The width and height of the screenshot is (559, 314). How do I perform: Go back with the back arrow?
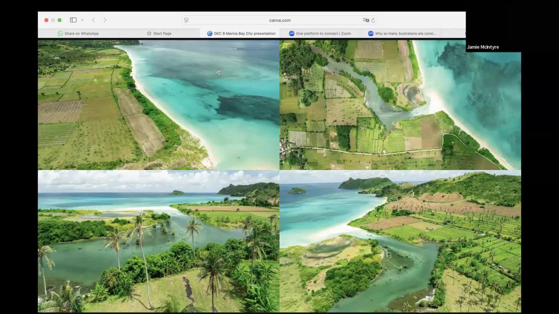(94, 20)
